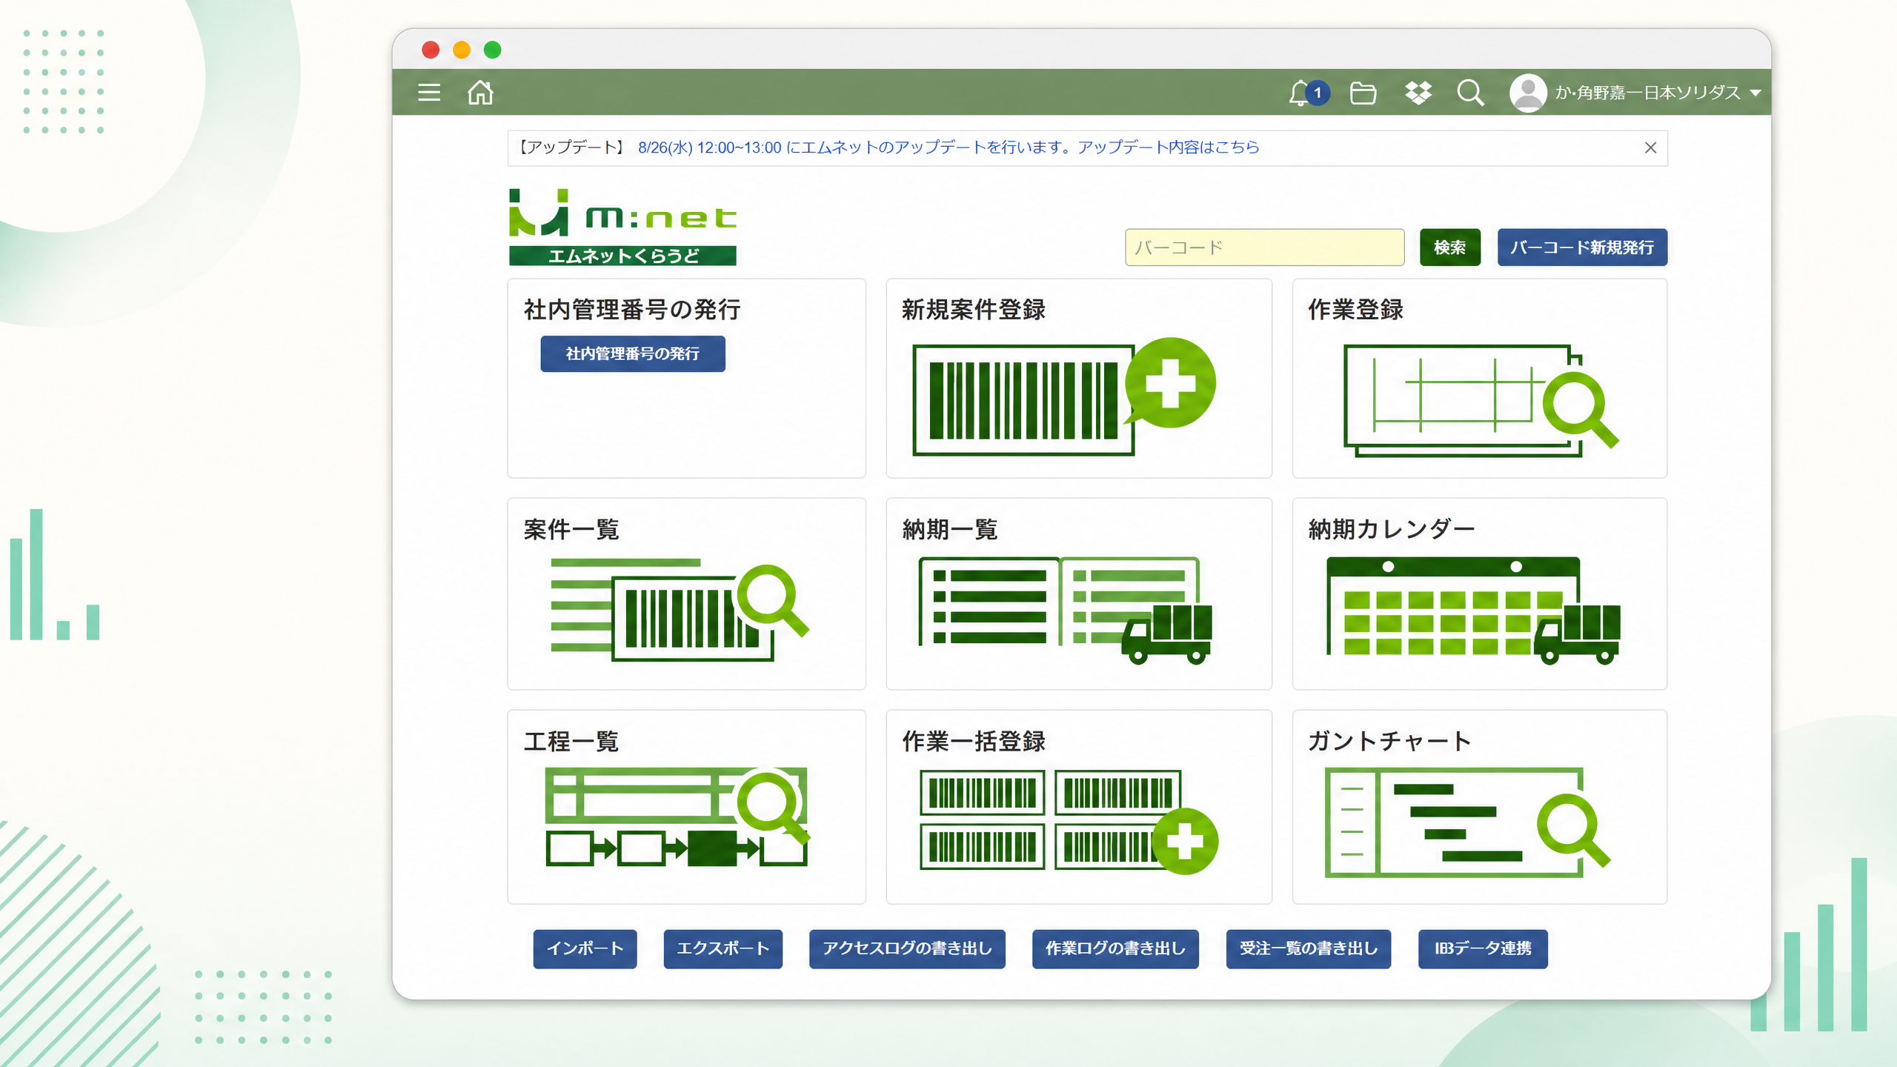
Task: Click バーコード新規発行 button
Action: click(x=1582, y=247)
